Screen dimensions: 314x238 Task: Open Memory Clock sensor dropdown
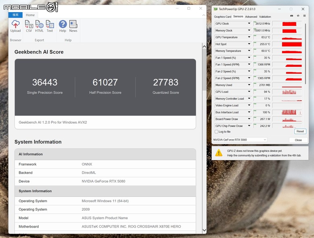pos(249,30)
